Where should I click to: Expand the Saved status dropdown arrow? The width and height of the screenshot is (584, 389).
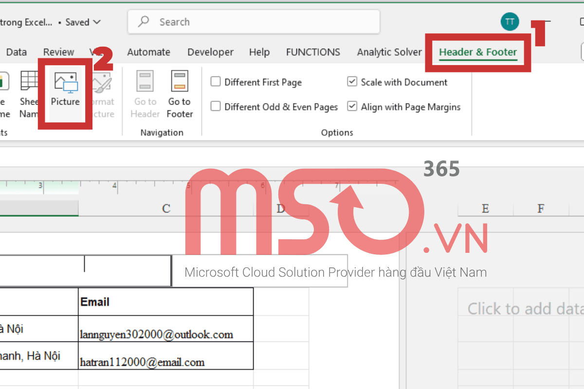pyautogui.click(x=96, y=22)
